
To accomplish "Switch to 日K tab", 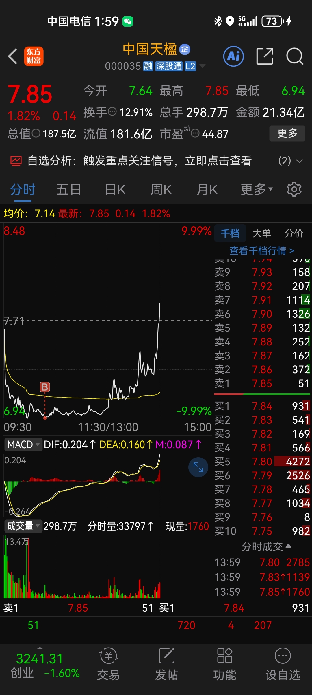I will point(115,190).
